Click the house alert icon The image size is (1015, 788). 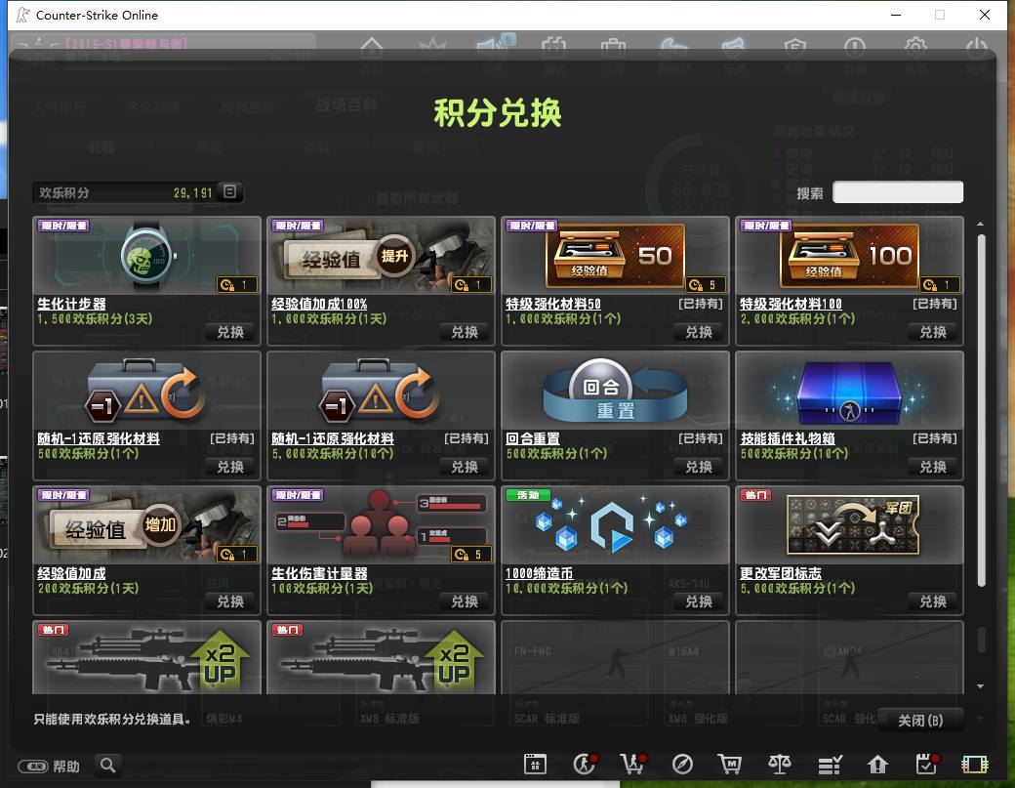(877, 765)
